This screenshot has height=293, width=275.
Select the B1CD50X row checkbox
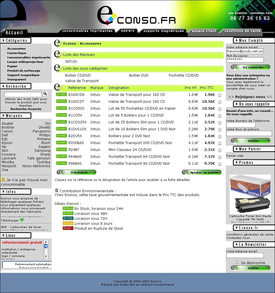(220, 109)
